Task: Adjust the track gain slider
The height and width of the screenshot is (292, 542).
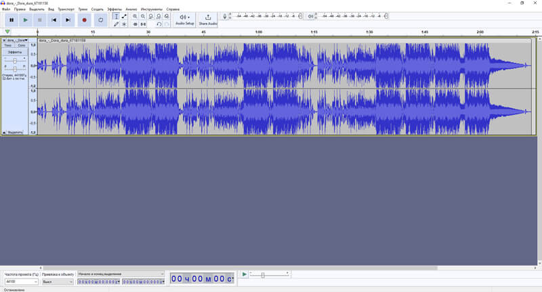Action: pos(14,61)
